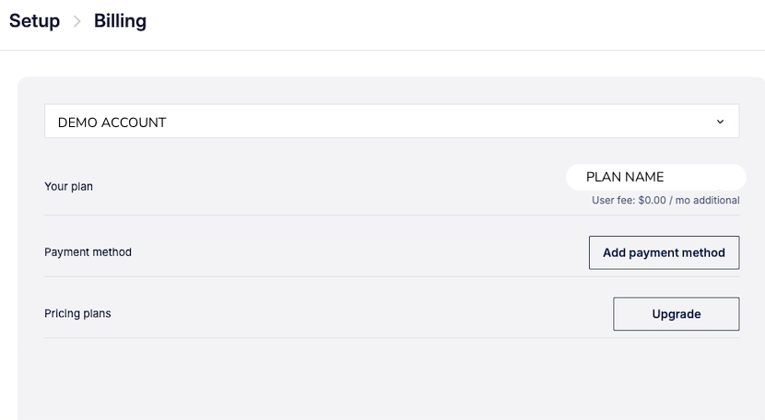Image resolution: width=765 pixels, height=420 pixels.
Task: Click the Payment method label
Action: pyautogui.click(x=88, y=251)
